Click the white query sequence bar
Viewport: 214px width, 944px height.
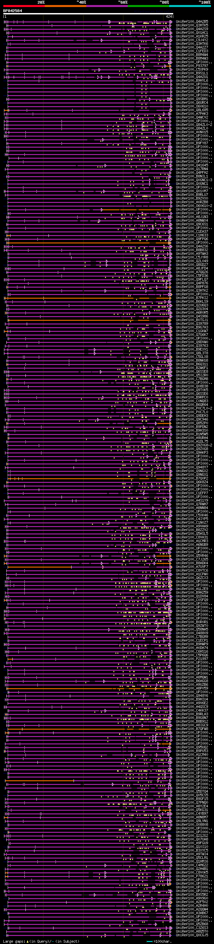[88, 14]
